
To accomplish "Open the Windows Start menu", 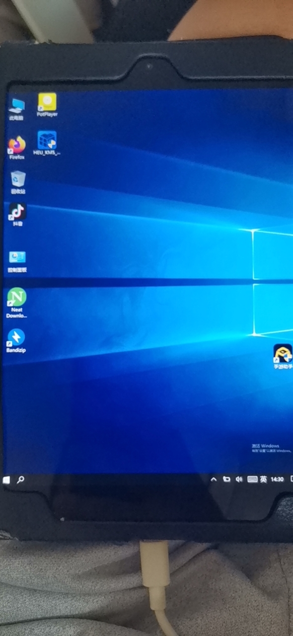I will pyautogui.click(x=6, y=480).
